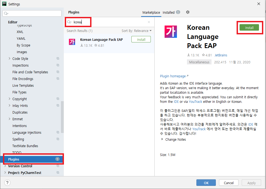Select TextMate Bundles in the tree
The image size is (266, 189).
[x=25, y=146]
